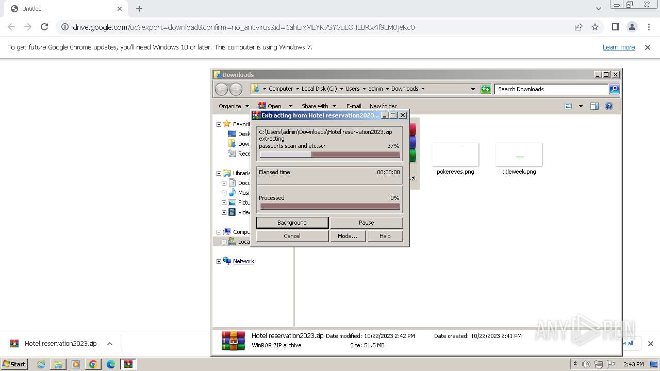This screenshot has height=371, width=660.
Task: Go back in Downloads explorer window
Action: coord(221,89)
